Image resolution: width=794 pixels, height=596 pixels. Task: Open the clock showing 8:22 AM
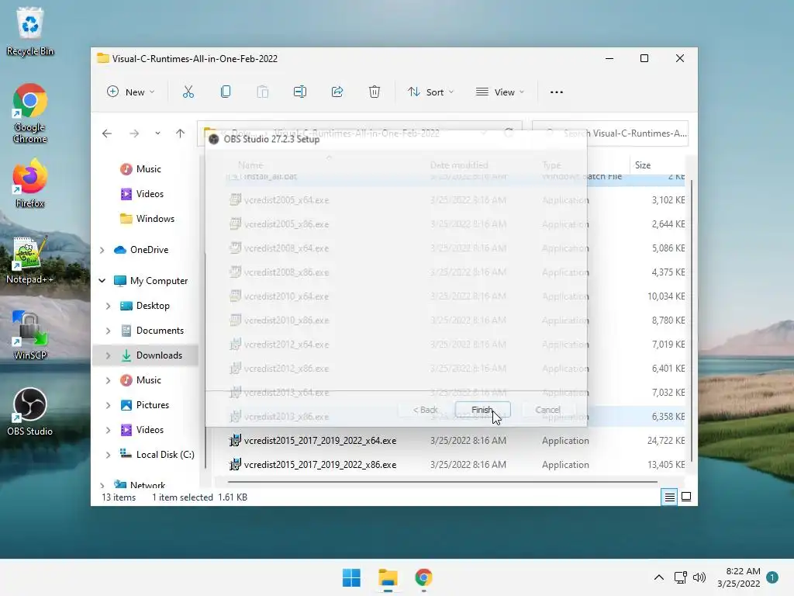click(739, 577)
